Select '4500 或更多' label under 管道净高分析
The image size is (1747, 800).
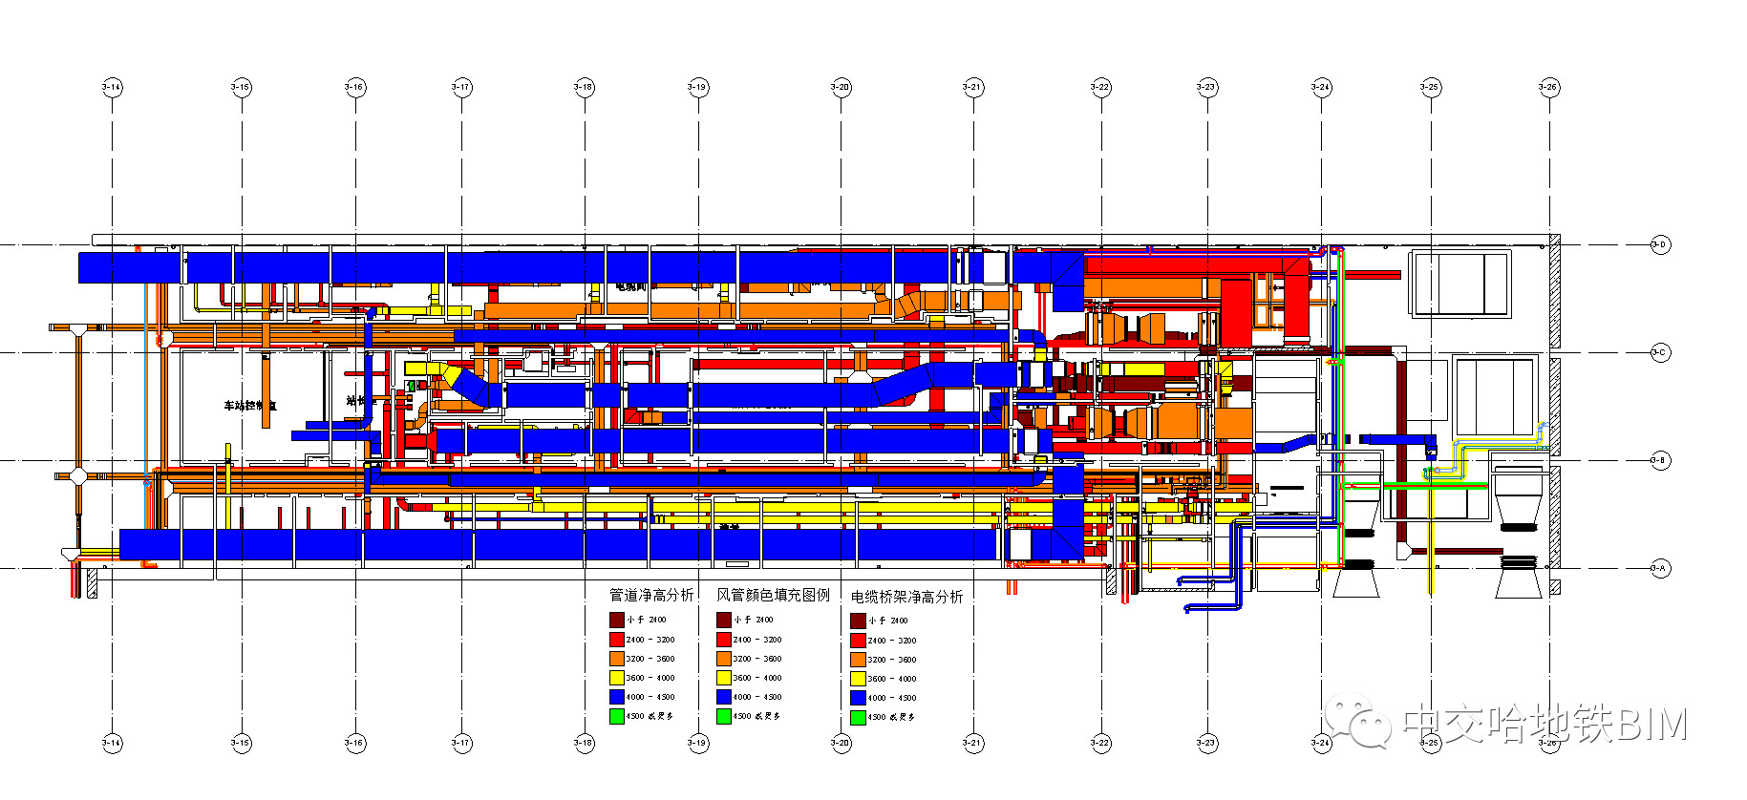(x=650, y=716)
